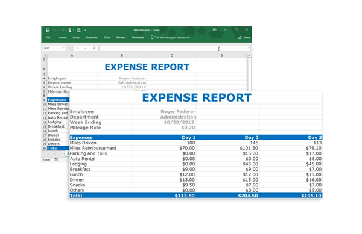Viewport: 362px width, 234px height.
Task: Click the Insert Function fx icon
Action: click(x=94, y=48)
